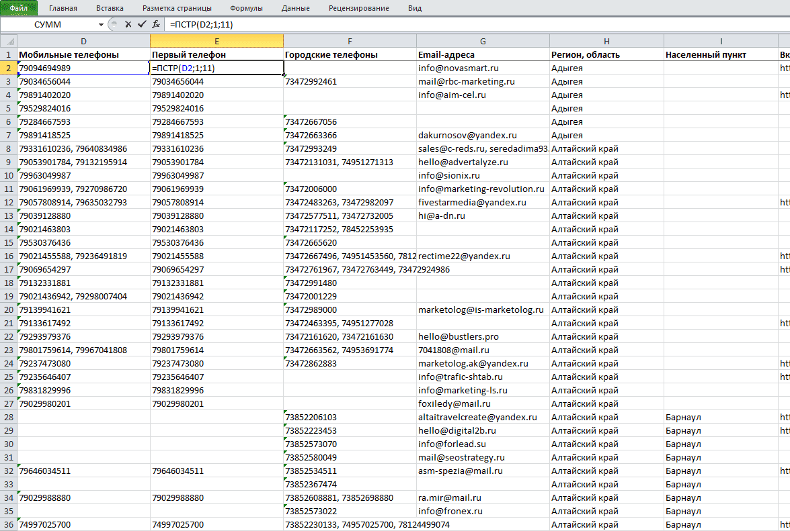Select cell ra.mir@mail.ru

(483, 498)
